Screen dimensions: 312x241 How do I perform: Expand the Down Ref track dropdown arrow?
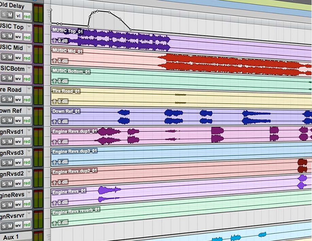[29, 111]
